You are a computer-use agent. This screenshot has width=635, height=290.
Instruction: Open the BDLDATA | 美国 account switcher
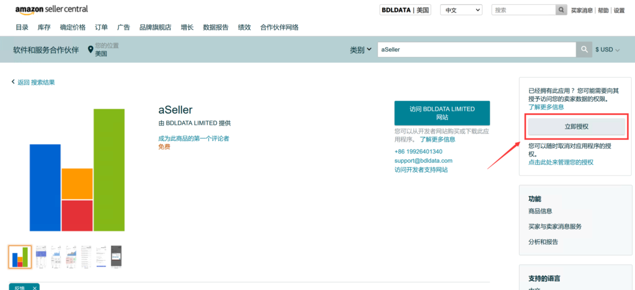[x=405, y=10]
